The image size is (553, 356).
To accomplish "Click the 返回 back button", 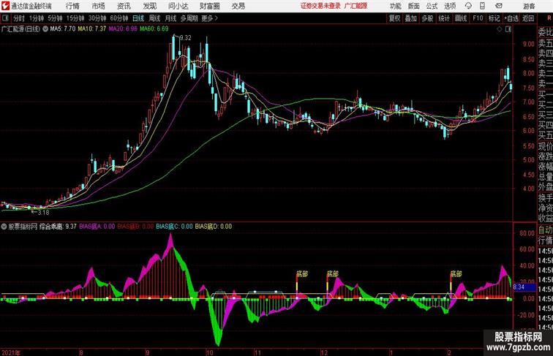I will (528, 18).
